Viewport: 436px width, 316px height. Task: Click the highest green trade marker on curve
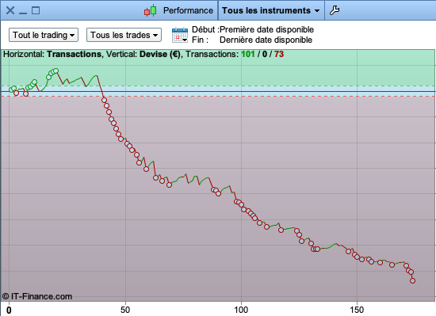[56, 70]
